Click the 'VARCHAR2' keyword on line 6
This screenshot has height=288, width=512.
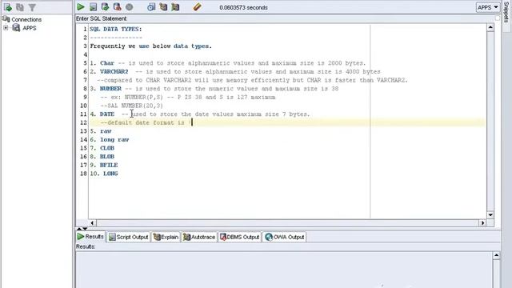pyautogui.click(x=114, y=71)
